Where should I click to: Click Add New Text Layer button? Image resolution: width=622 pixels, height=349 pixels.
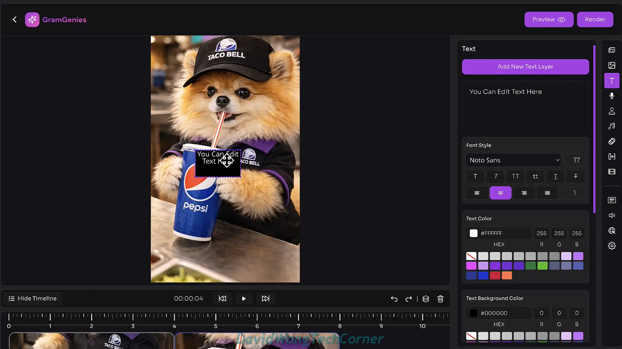pyautogui.click(x=525, y=67)
